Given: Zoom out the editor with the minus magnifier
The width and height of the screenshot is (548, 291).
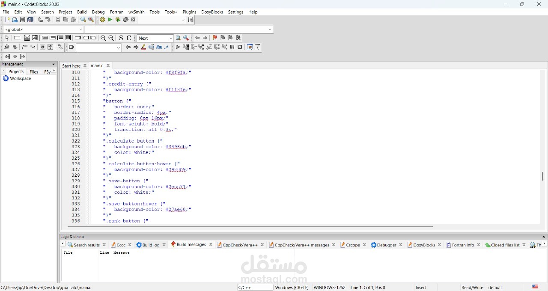Looking at the screenshot, I should (111, 38).
